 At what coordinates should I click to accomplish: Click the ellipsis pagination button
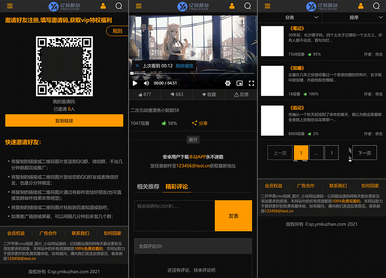[x=316, y=153]
